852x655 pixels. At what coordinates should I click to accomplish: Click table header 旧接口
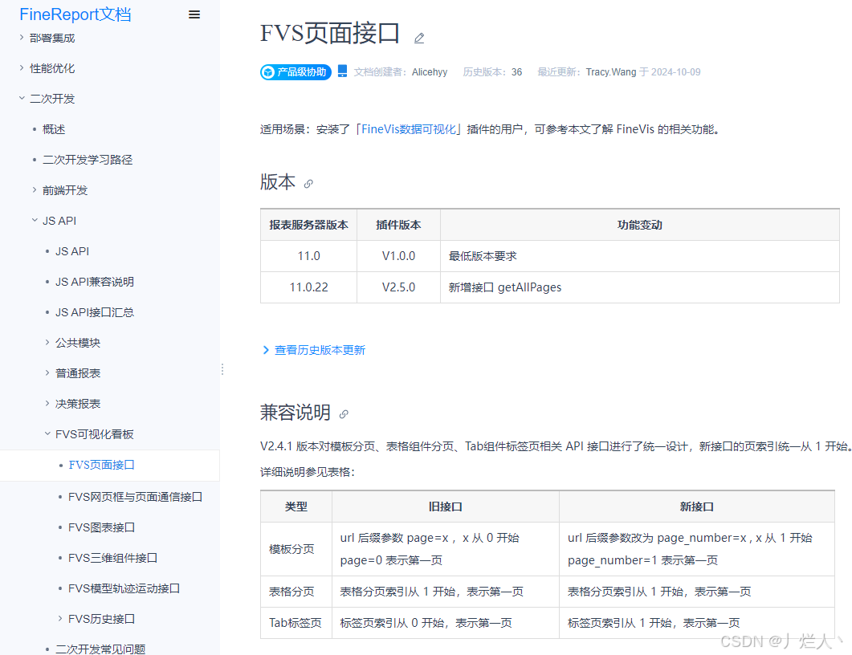coord(446,507)
